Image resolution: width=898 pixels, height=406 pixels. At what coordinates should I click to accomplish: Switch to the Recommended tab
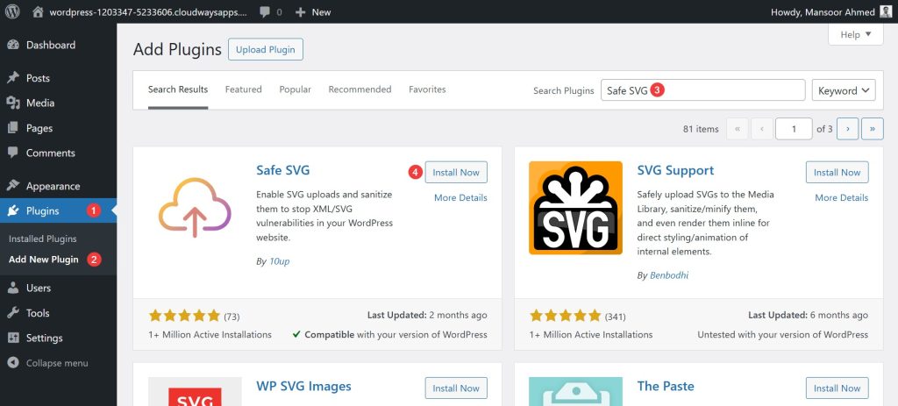(360, 89)
